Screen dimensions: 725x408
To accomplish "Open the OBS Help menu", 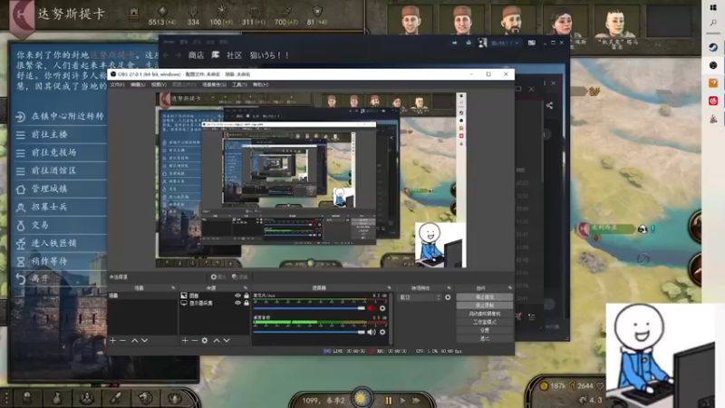I will [260, 84].
